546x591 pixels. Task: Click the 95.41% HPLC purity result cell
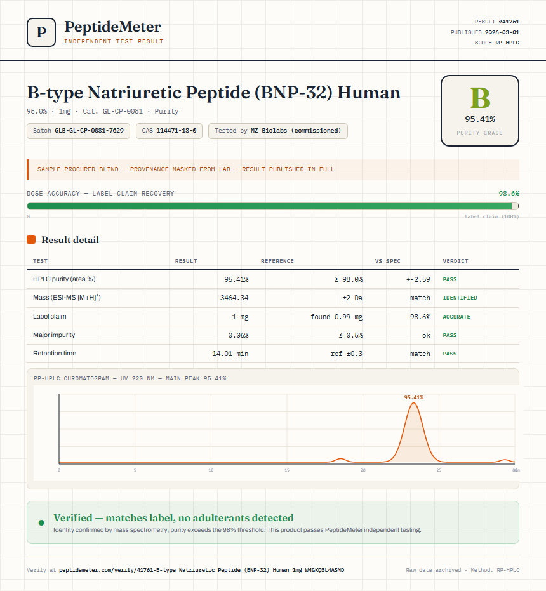[x=236, y=279]
